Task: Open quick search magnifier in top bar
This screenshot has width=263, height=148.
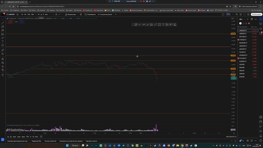Action: coord(237,14)
